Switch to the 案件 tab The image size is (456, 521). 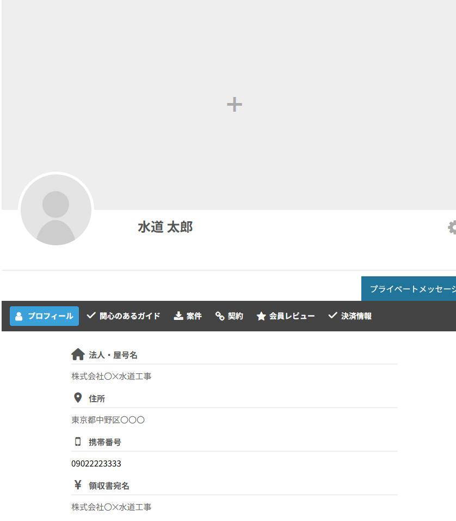(188, 316)
